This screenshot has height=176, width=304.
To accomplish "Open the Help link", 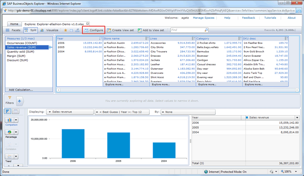I will point(227,18).
